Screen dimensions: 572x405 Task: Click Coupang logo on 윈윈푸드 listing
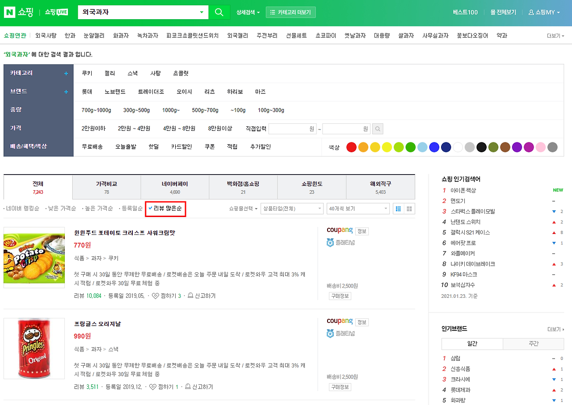pyautogui.click(x=340, y=230)
